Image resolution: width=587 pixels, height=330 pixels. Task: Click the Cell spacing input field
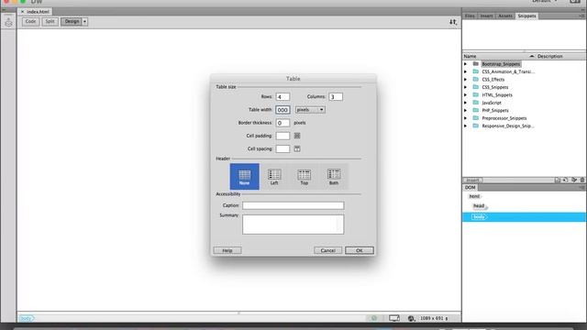(282, 148)
